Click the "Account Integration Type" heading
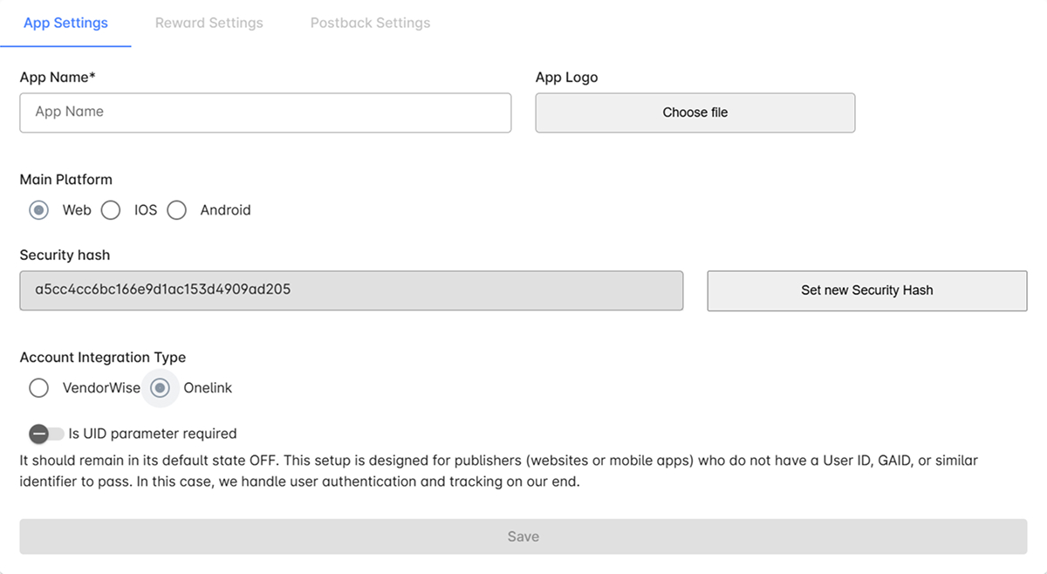 pyautogui.click(x=103, y=358)
